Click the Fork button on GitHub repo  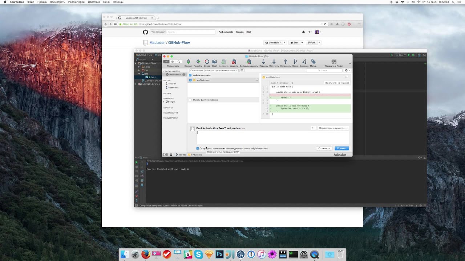point(312,42)
